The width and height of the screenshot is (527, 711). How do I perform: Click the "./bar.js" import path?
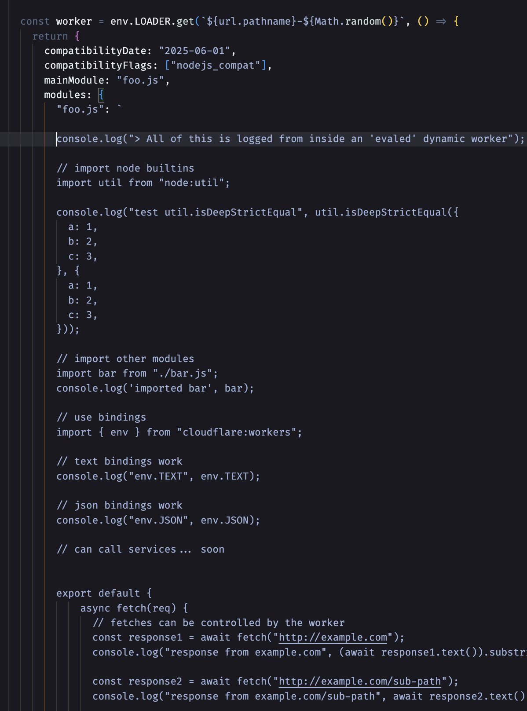(185, 374)
